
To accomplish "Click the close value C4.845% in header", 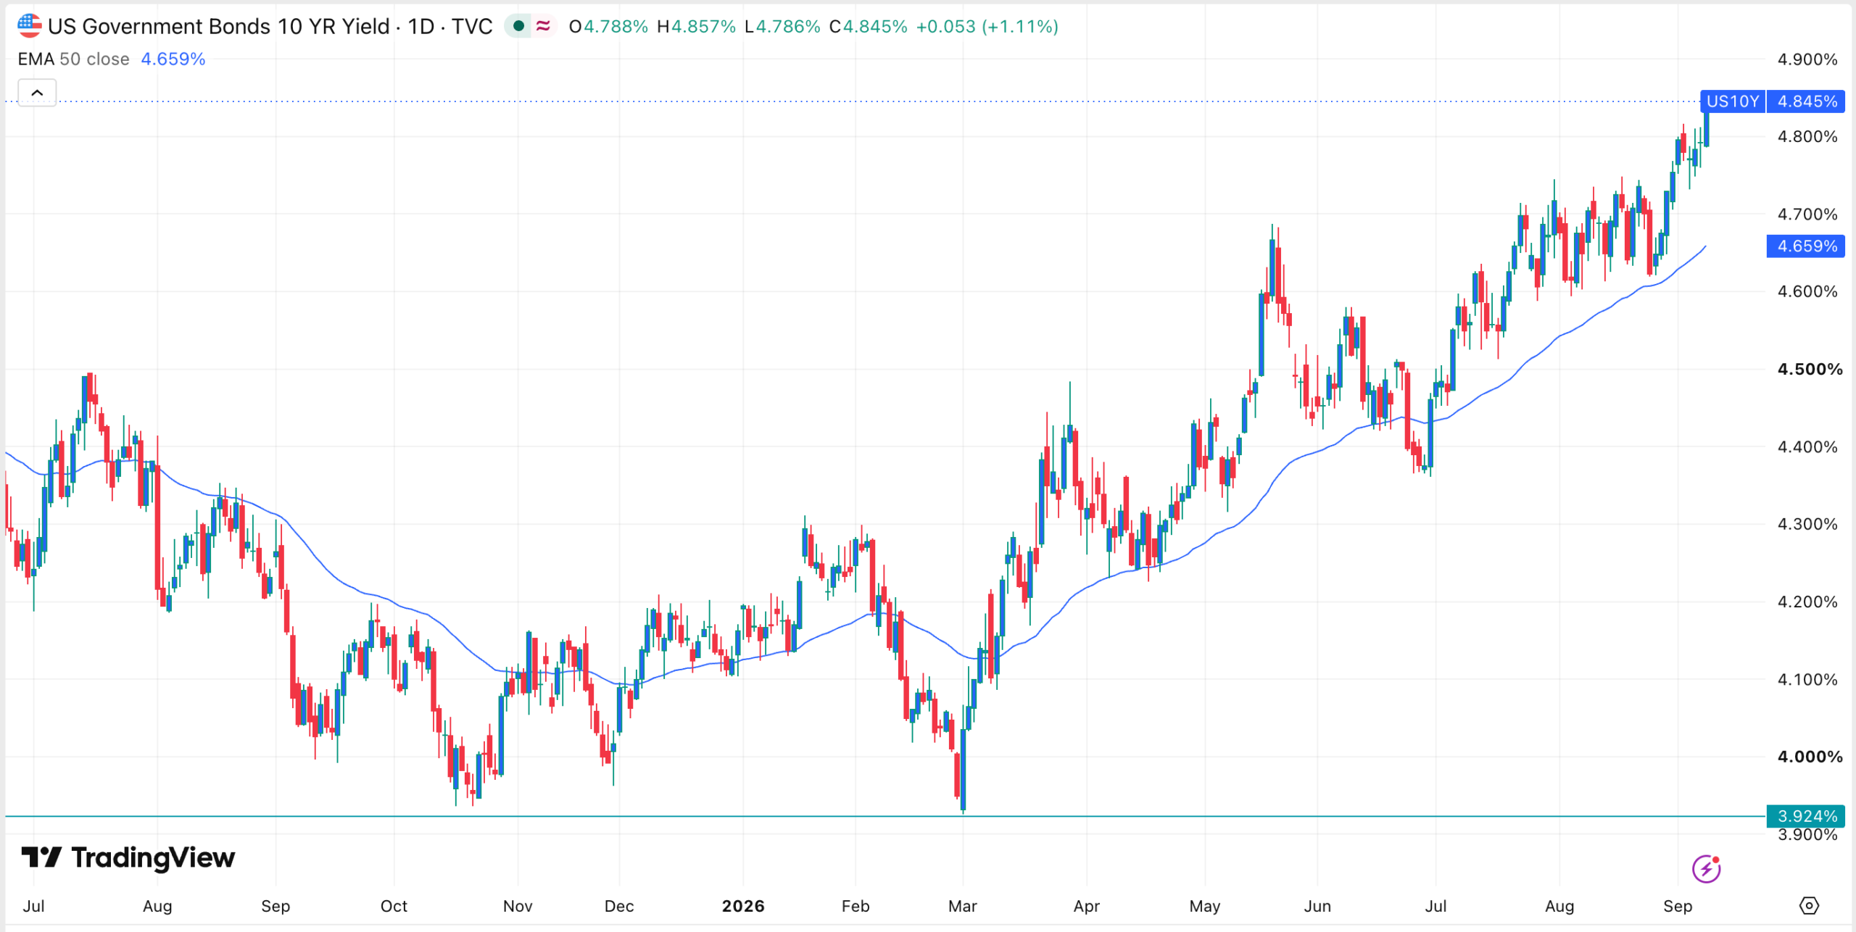I will tap(868, 27).
